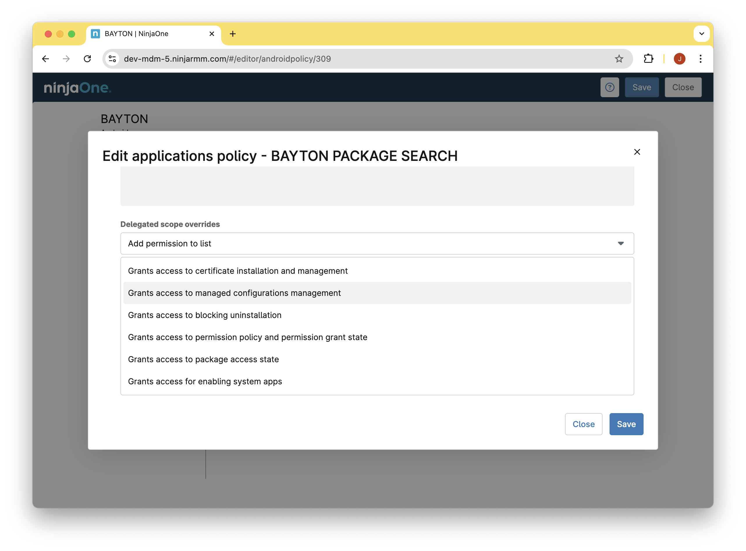Go back with the browser back arrow
This screenshot has width=746, height=551.
(46, 59)
